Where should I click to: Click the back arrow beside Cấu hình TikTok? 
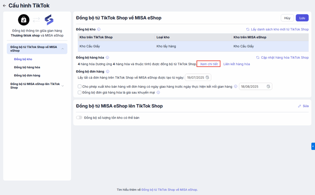click(x=4, y=6)
